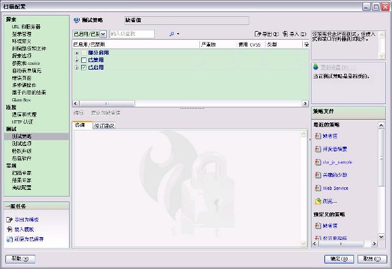
Task: Uncheck the 已启用 checkbox
Action: tap(84, 68)
